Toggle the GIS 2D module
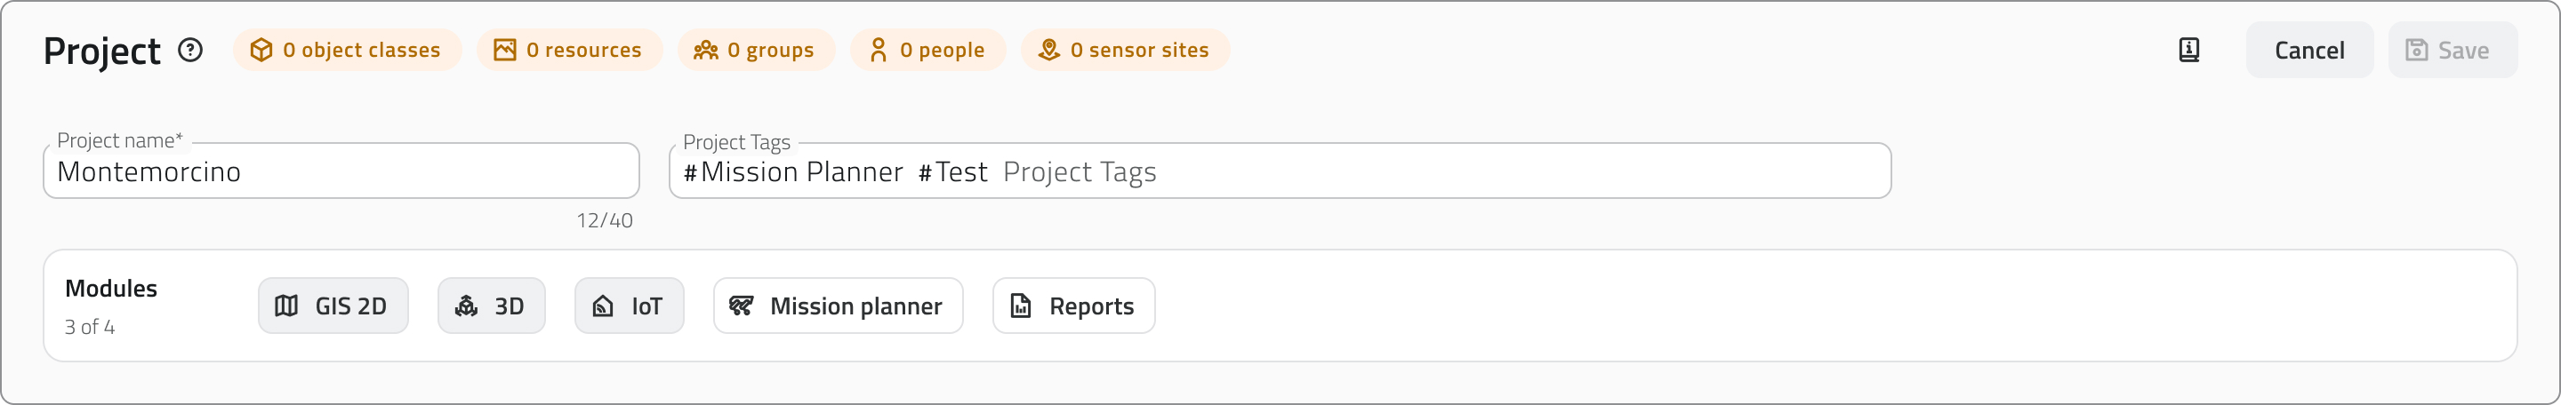The image size is (2561, 405). pos(333,306)
